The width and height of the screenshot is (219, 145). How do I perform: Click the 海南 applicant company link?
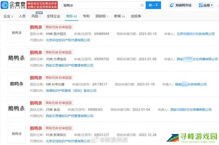191,84
